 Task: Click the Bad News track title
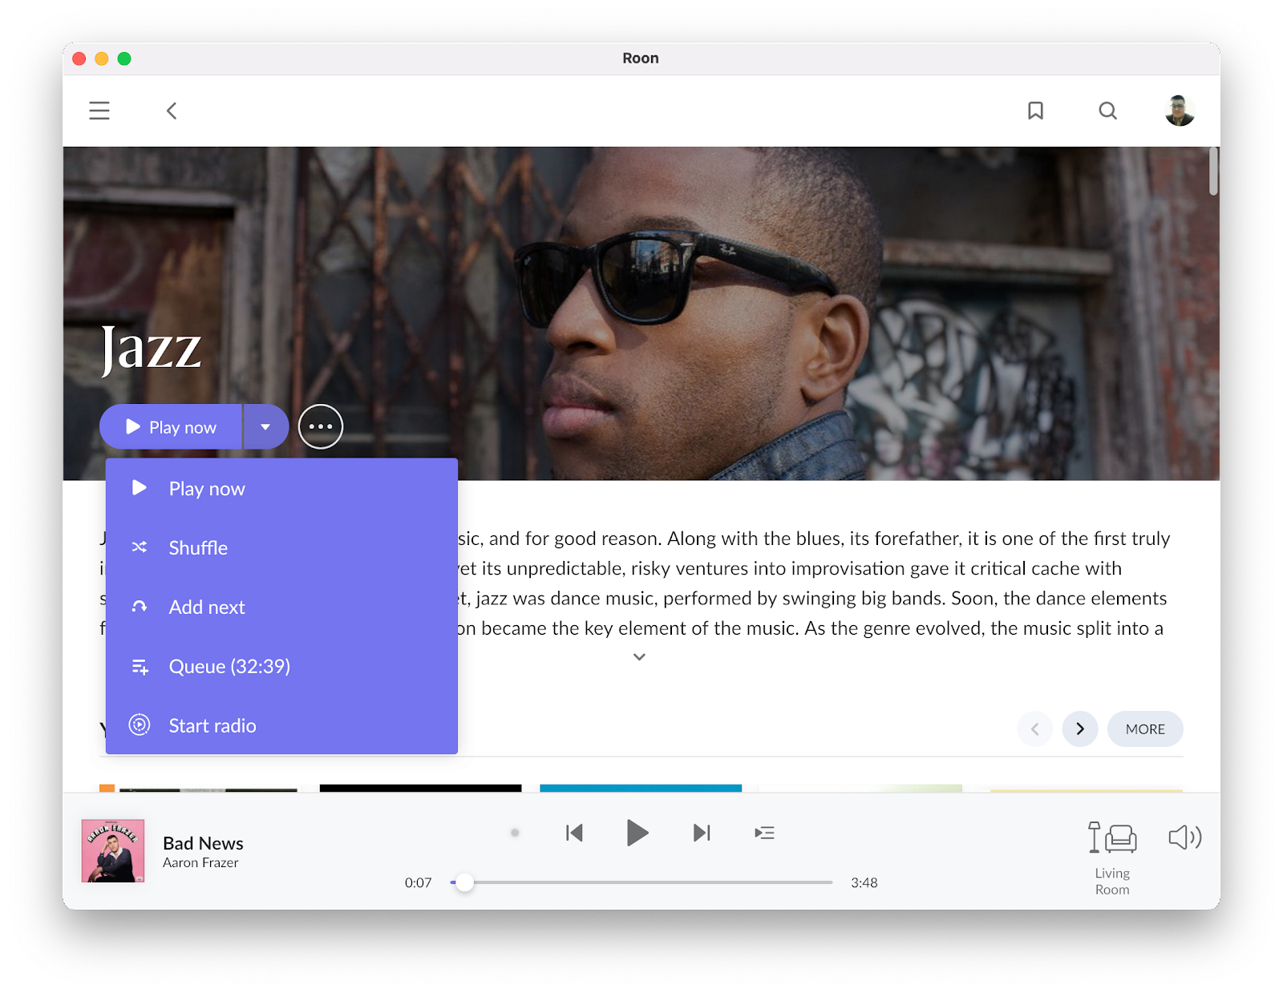203,843
